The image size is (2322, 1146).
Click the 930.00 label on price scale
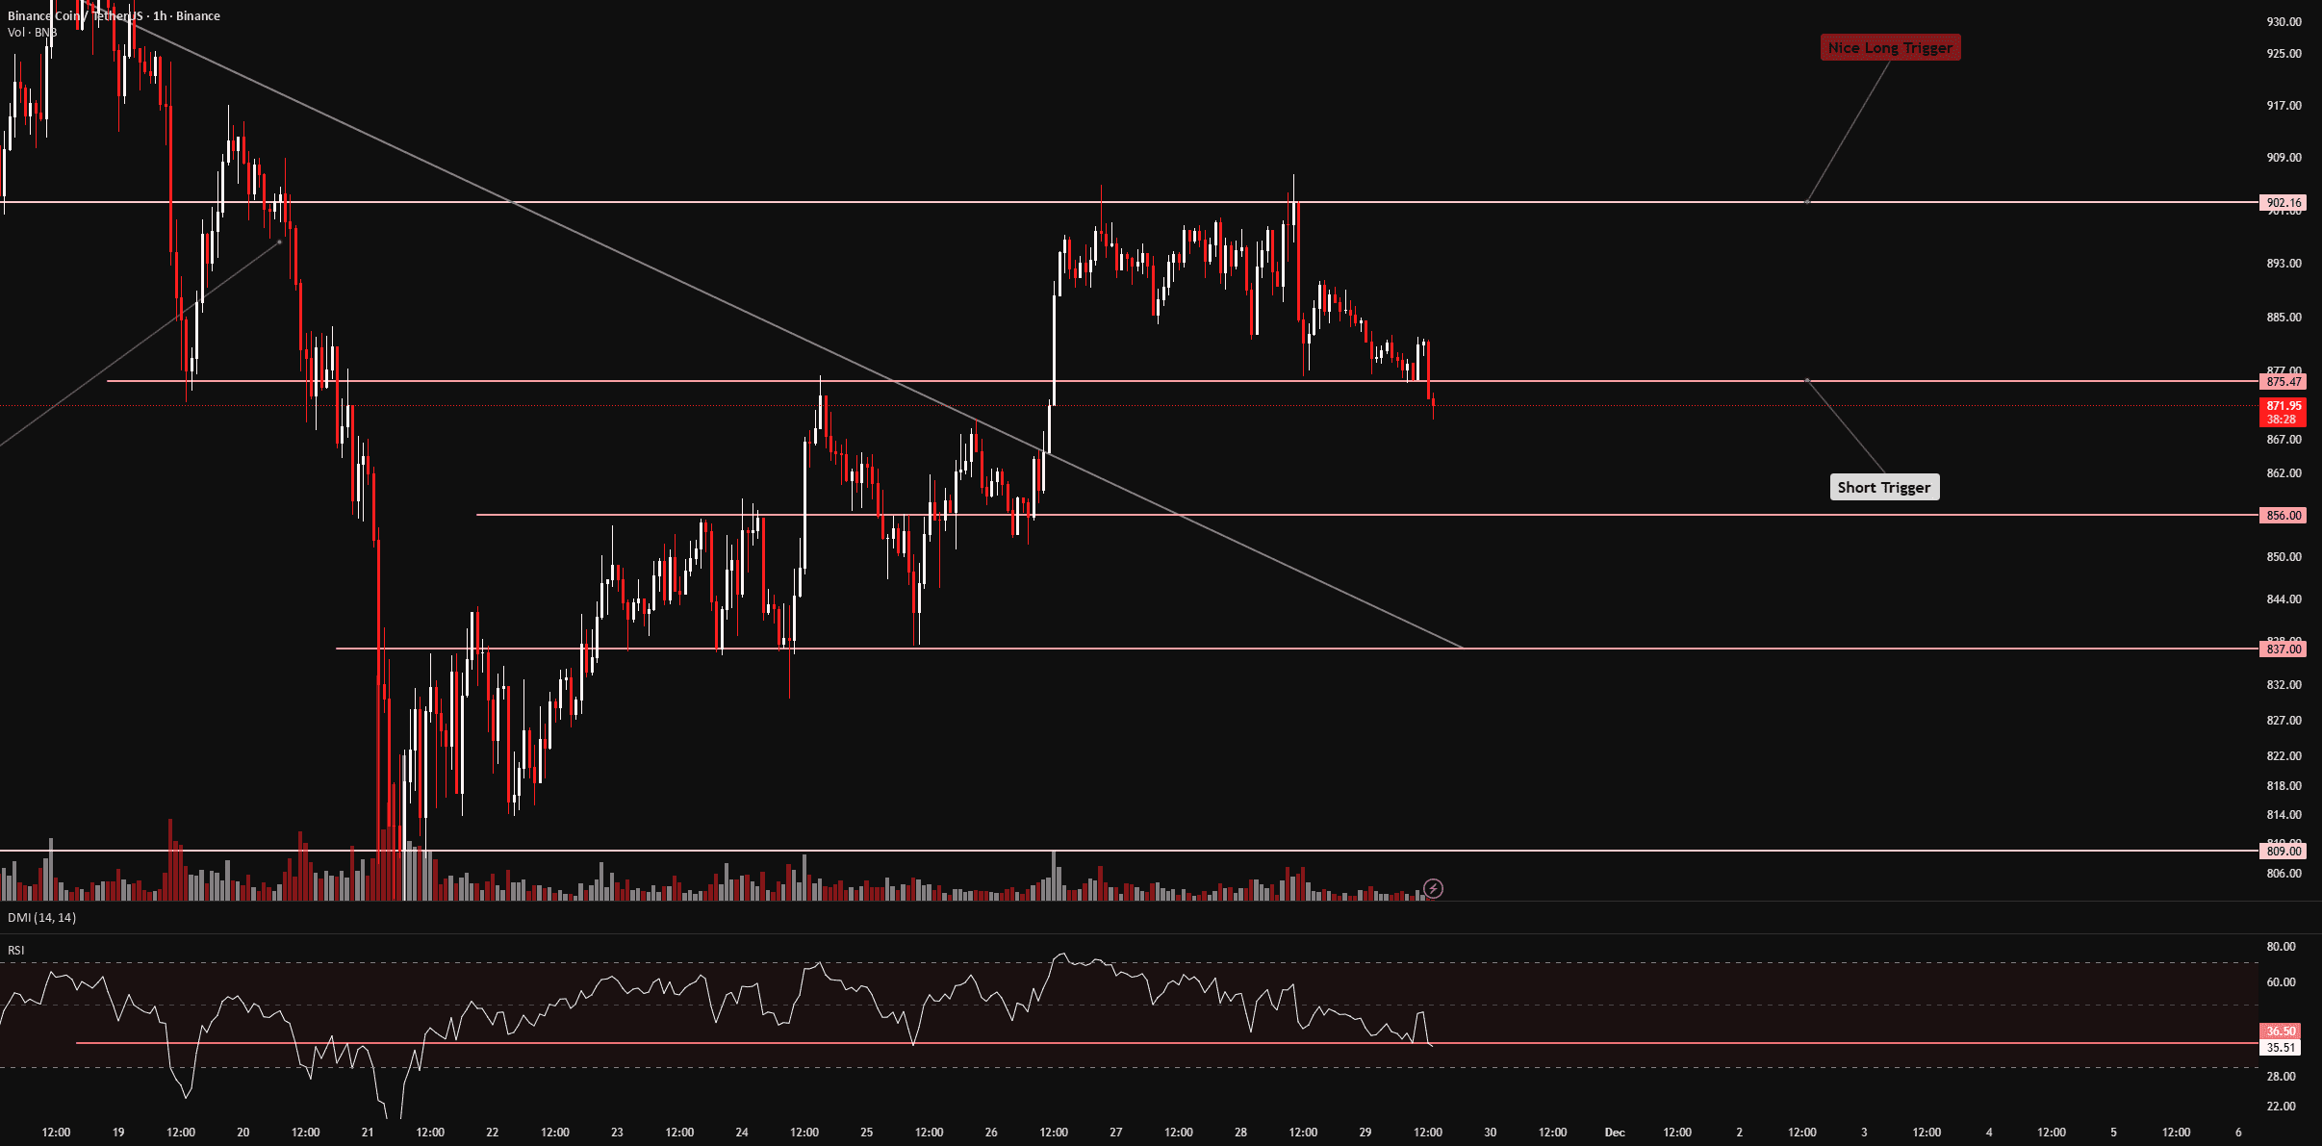2284,21
